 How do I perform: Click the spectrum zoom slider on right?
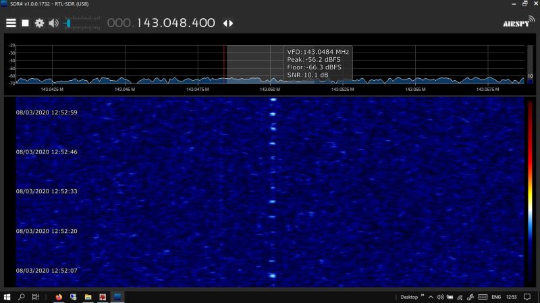530,64
